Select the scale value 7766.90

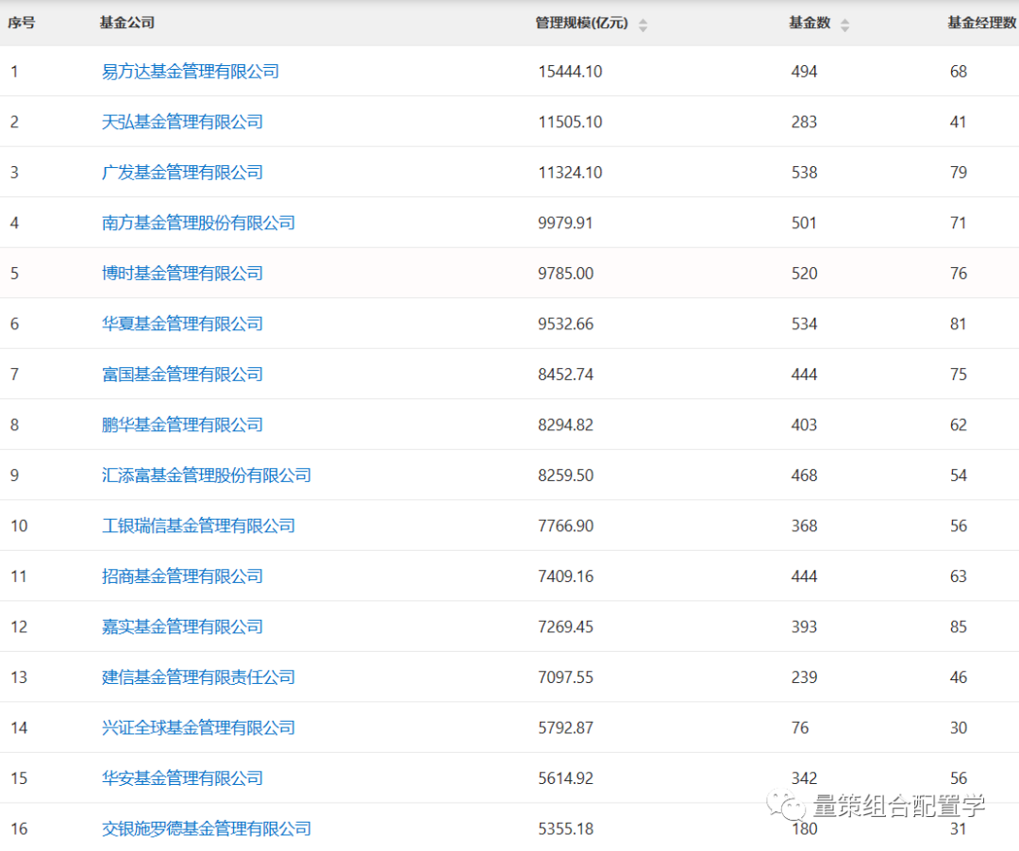[565, 526]
